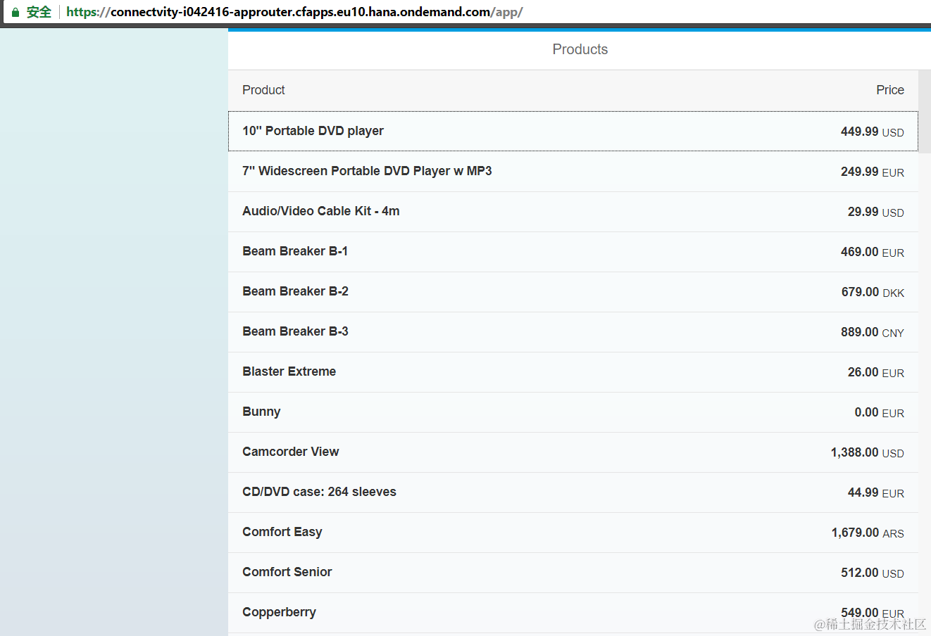931x636 pixels.
Task: Select 7" Widescreen Portable DVD Player row
Action: (x=573, y=172)
